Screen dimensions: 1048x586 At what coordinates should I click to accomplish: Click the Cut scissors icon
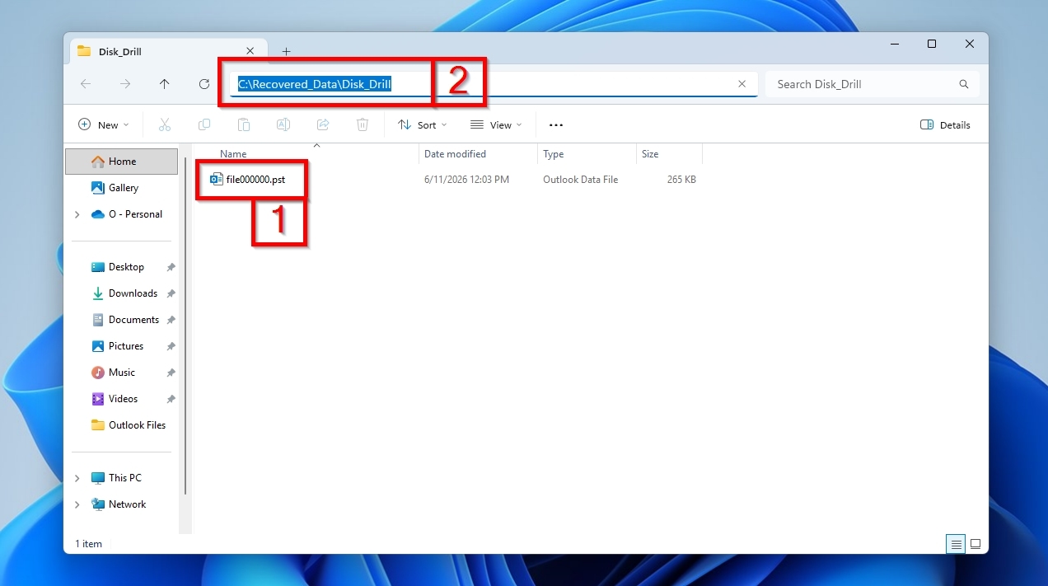pyautogui.click(x=165, y=124)
